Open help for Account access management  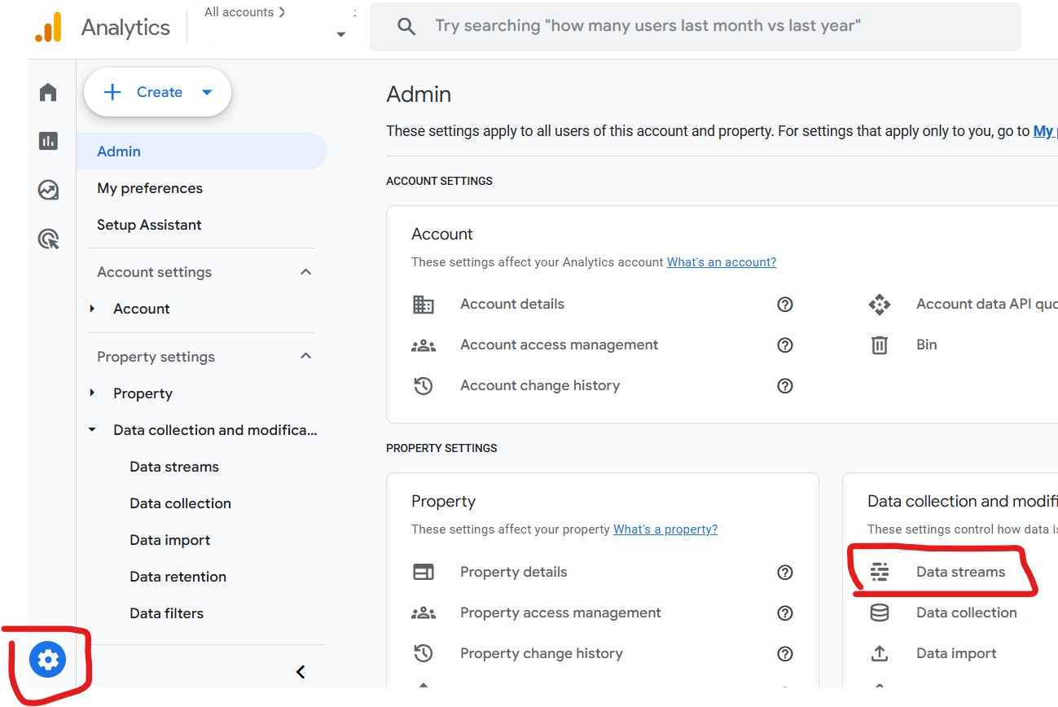coord(785,345)
